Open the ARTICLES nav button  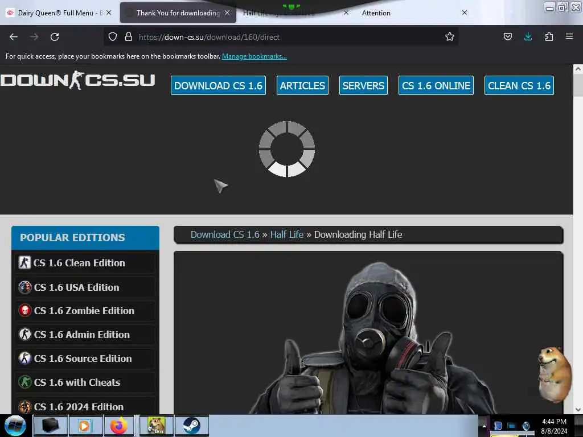pos(302,85)
